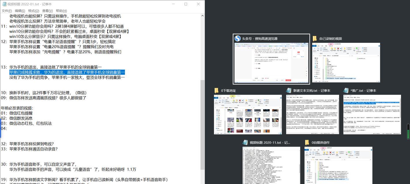
Task: Click the line starting "19: 华为手机怎样朗读文字新闻"
Action: point(84,180)
